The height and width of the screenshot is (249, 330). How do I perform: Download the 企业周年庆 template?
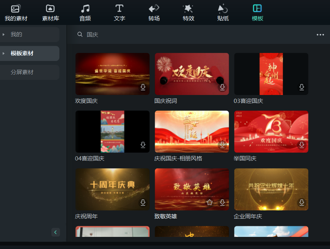pyautogui.click(x=302, y=203)
